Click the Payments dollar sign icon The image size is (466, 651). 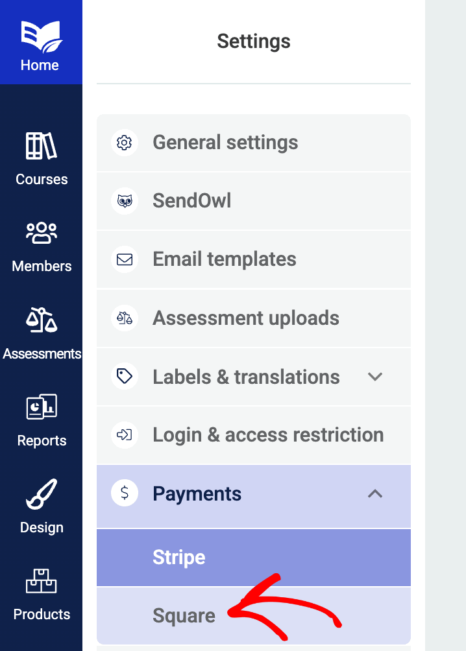tap(124, 493)
